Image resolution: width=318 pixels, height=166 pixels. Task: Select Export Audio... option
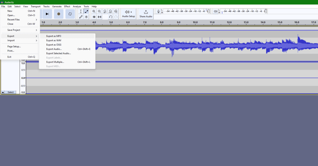click(67, 49)
